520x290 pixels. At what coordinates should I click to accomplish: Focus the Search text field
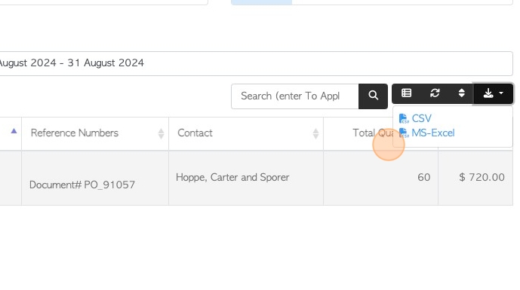pos(295,96)
